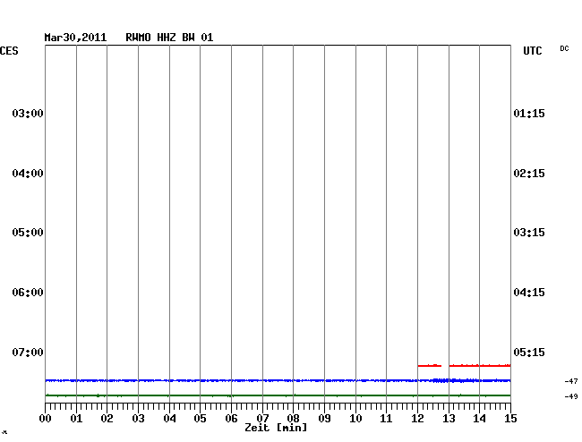Click the UTC time label '01:15'
The height and width of the screenshot is (442, 582).
(529, 113)
